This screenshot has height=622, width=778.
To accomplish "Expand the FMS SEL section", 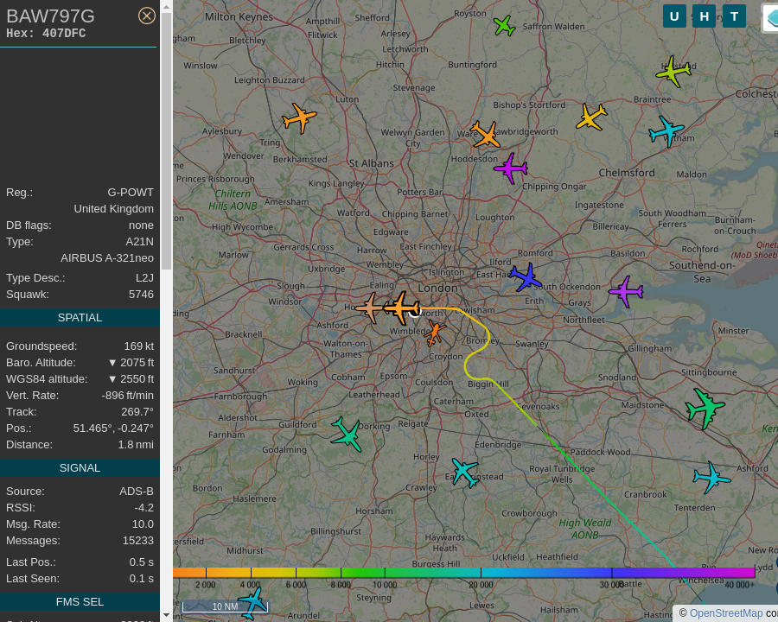I will (x=80, y=601).
